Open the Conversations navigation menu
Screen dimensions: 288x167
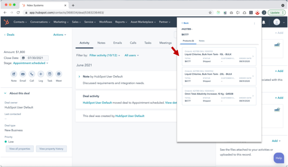(x=40, y=22)
